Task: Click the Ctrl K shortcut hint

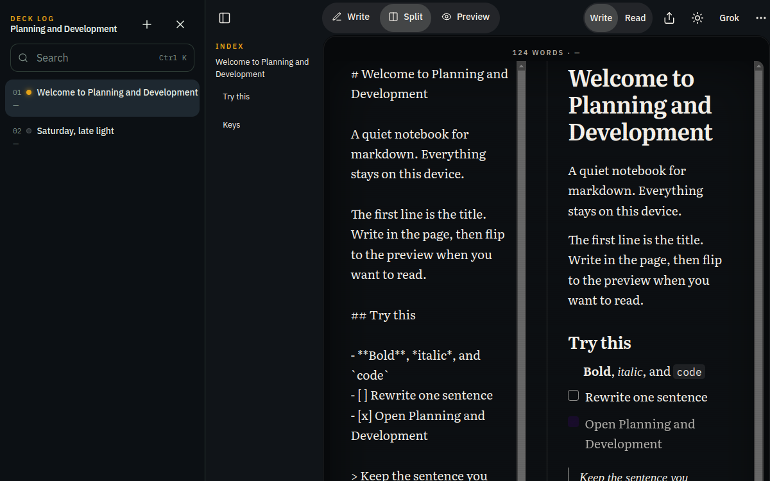Action: coord(173,58)
